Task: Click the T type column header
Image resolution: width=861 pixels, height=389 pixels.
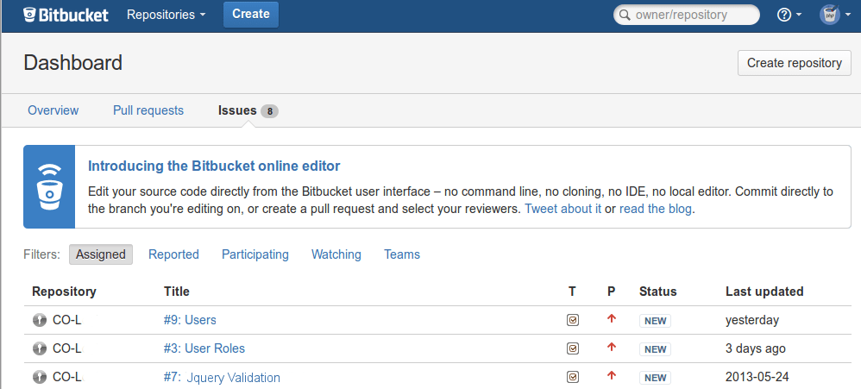Action: click(572, 292)
